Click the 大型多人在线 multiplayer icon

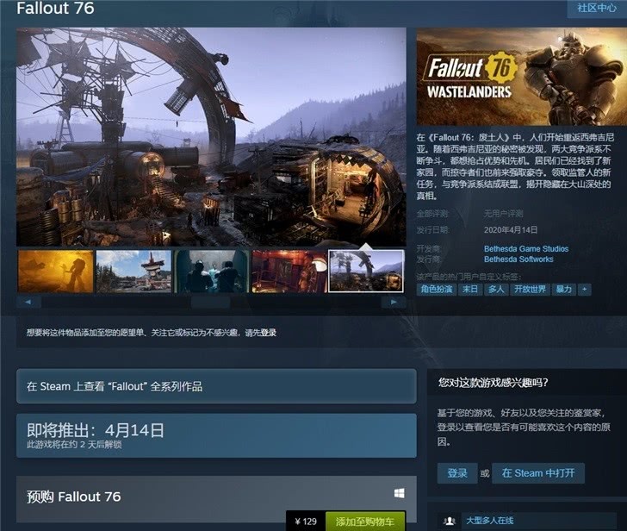tap(449, 521)
